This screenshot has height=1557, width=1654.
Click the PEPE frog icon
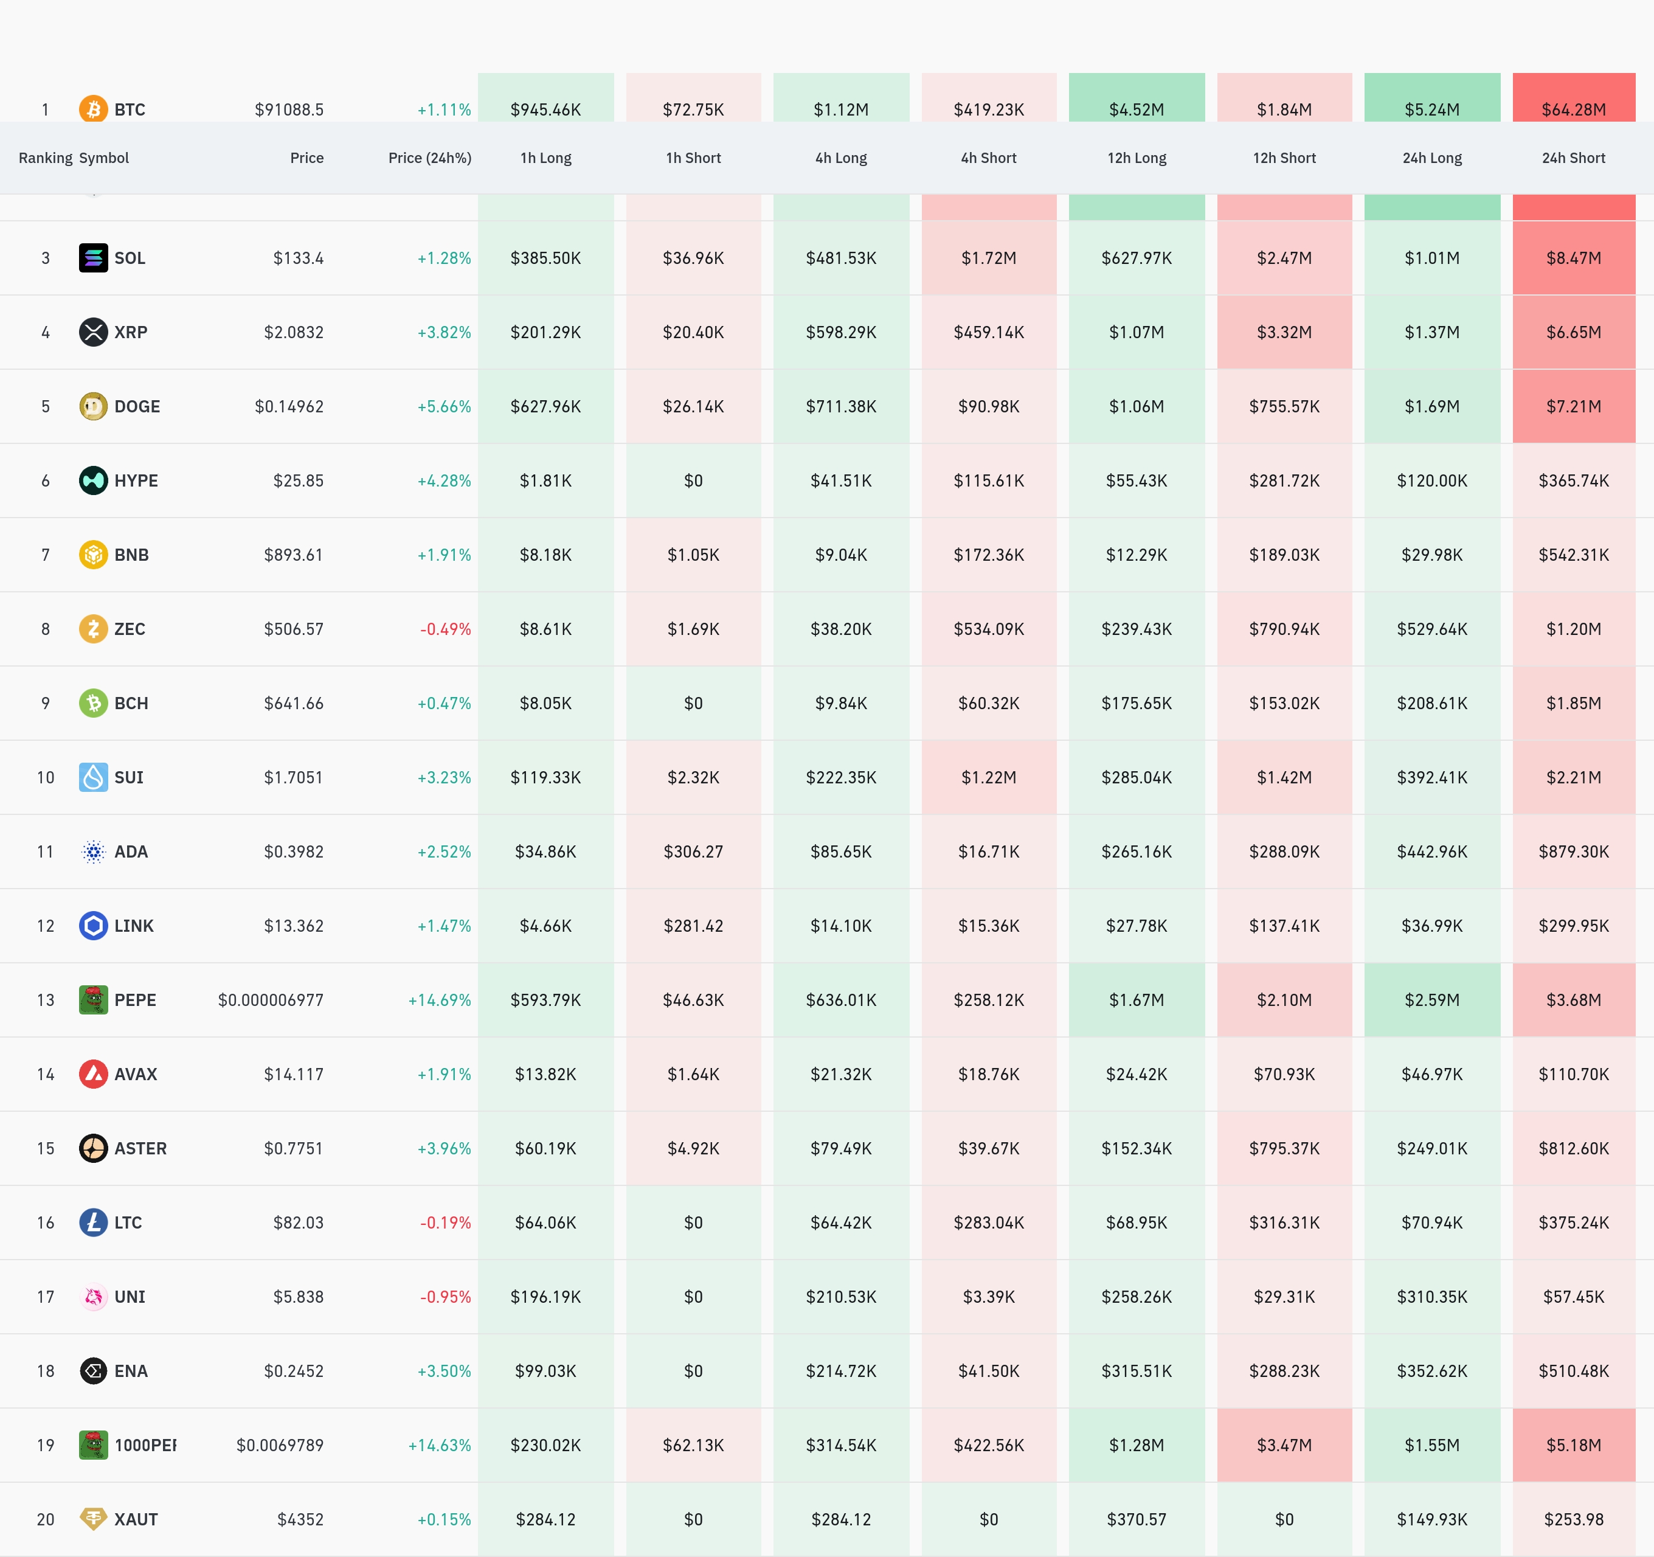[93, 999]
